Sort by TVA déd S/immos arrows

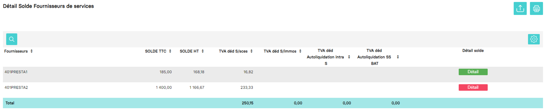300,51
